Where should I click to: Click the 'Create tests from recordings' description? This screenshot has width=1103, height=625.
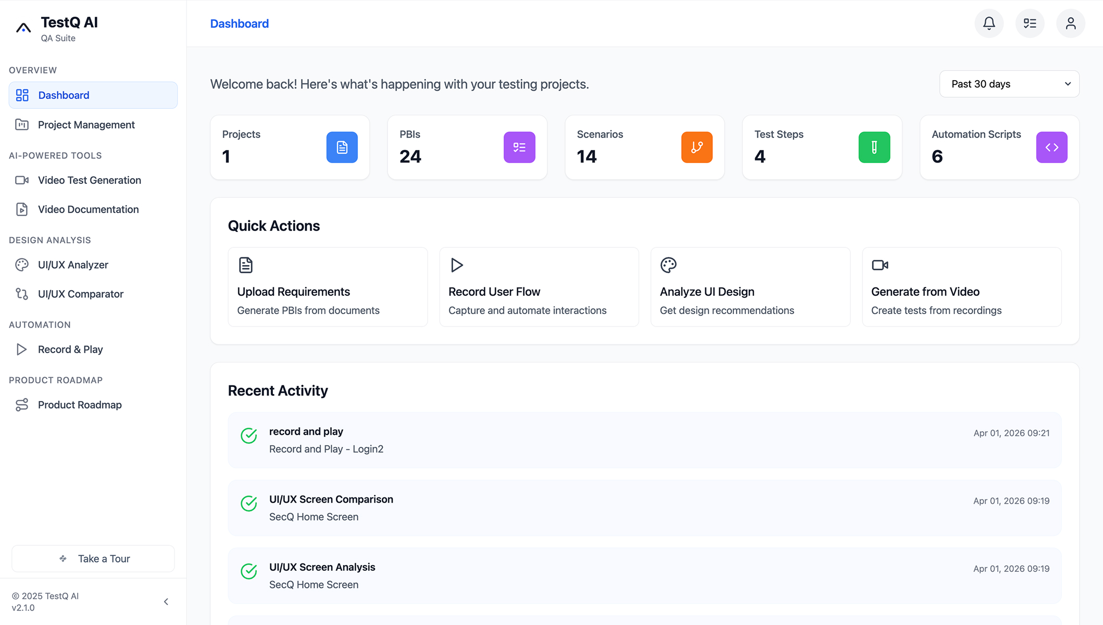pos(936,310)
